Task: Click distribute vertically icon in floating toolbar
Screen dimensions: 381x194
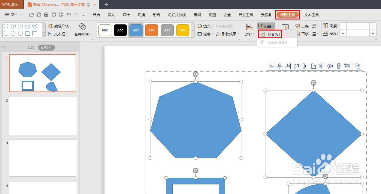Action: pyautogui.click(x=339, y=66)
